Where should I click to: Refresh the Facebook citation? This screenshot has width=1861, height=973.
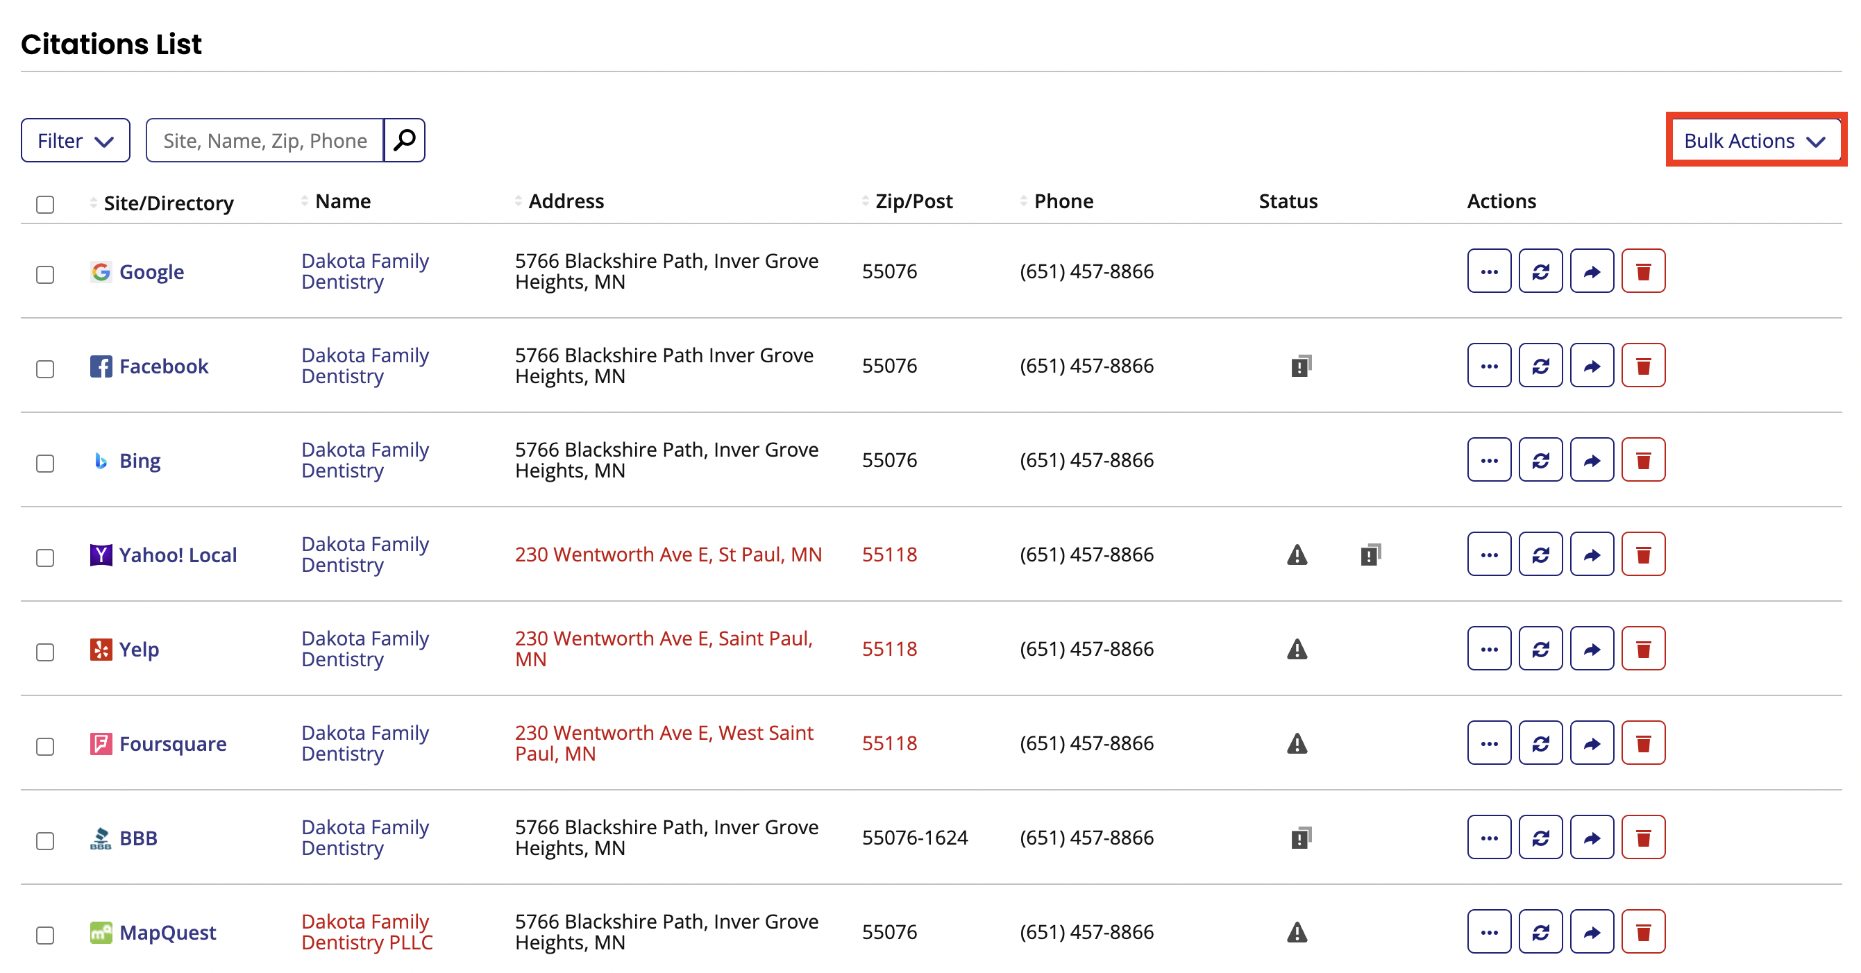[x=1540, y=366]
